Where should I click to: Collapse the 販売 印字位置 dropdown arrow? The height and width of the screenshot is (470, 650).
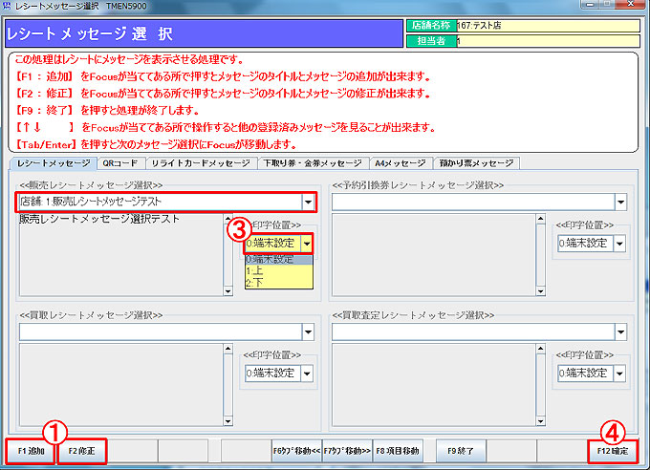[307, 244]
